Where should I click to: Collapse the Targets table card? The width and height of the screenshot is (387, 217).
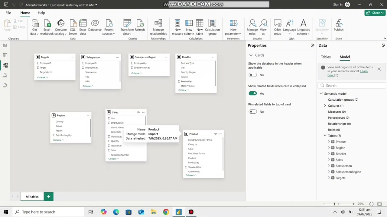[x=43, y=77]
